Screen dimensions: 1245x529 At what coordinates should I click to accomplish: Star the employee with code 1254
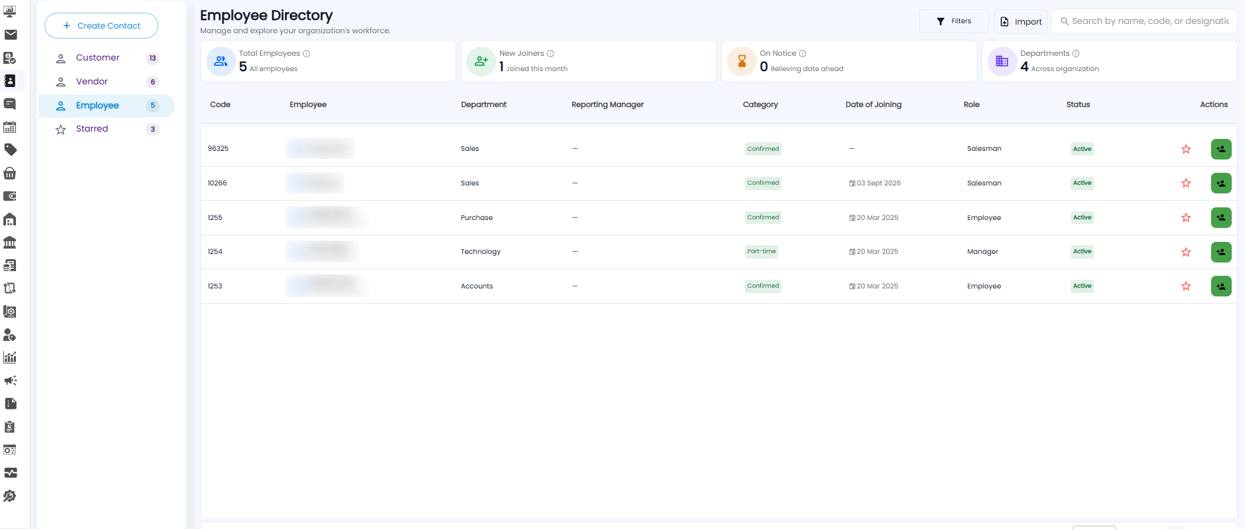[1186, 252]
